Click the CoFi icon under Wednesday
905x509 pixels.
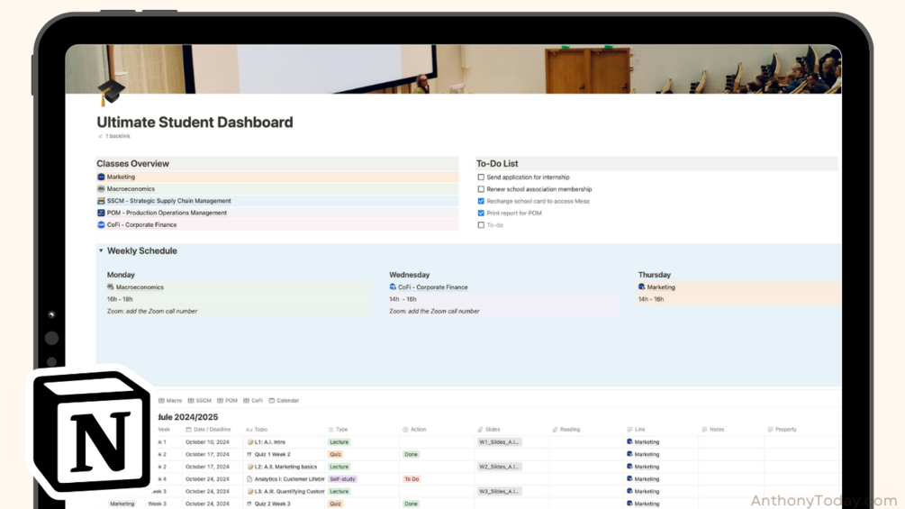tap(393, 286)
